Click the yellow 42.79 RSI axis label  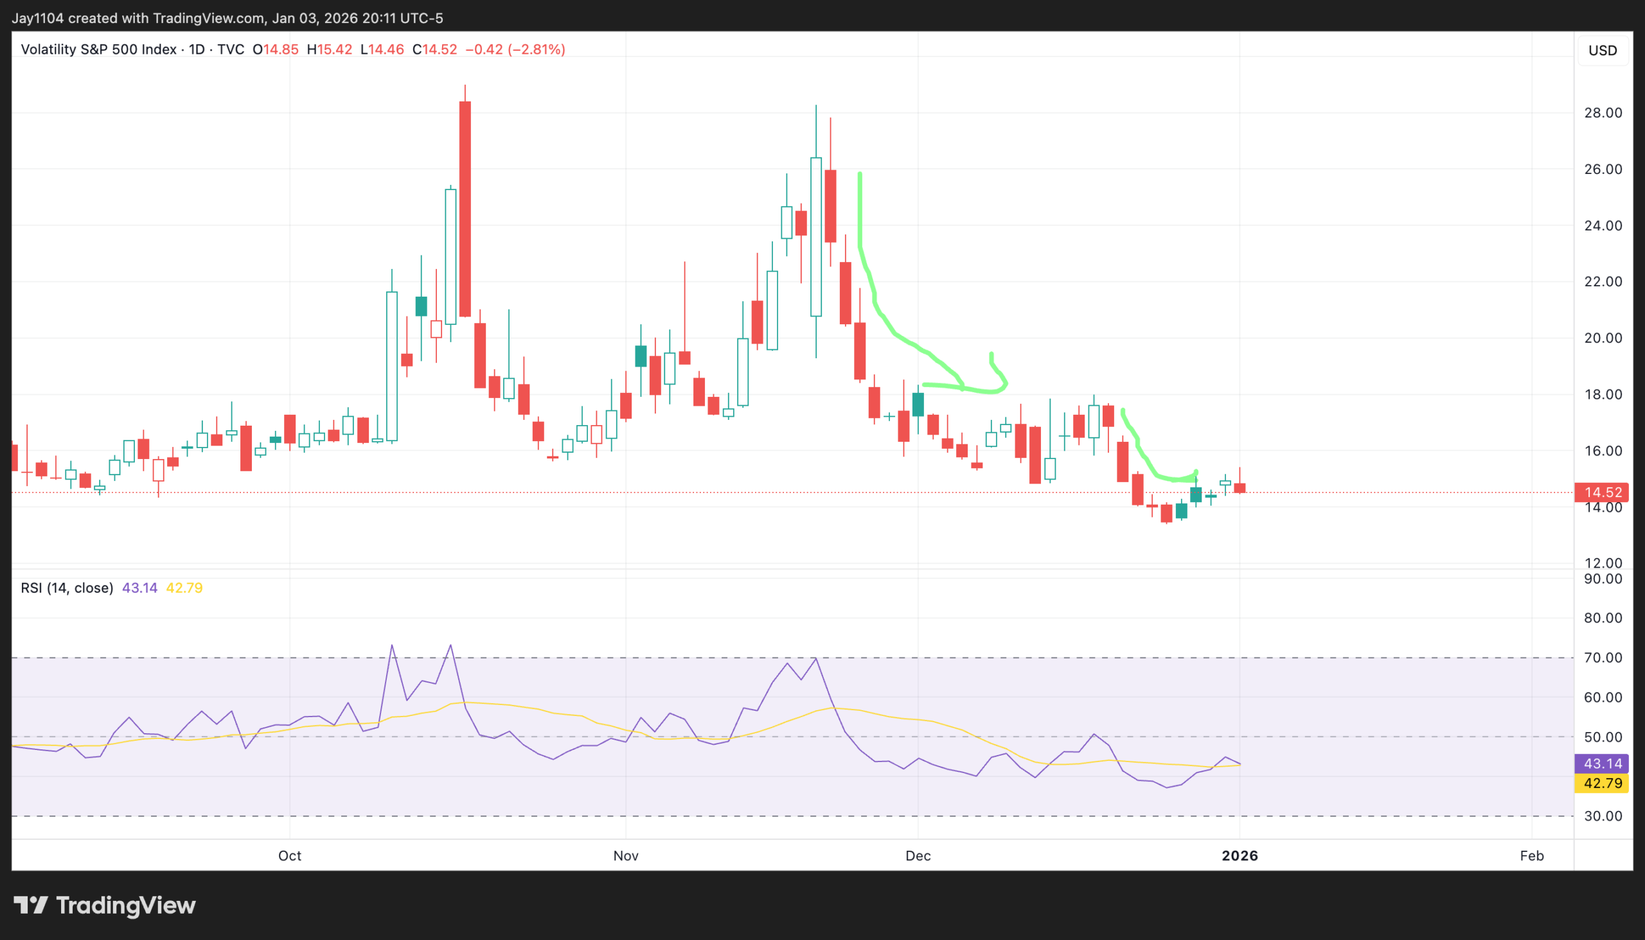pyautogui.click(x=1602, y=784)
